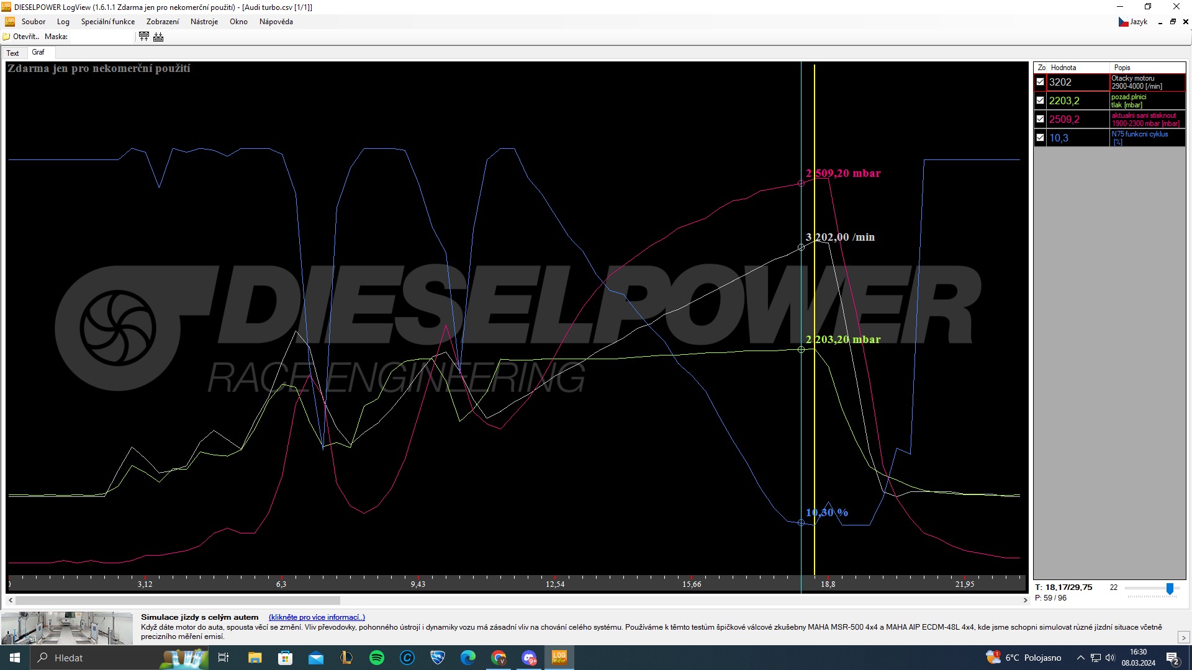Open the Okno menu
The width and height of the screenshot is (1192, 670).
[238, 22]
